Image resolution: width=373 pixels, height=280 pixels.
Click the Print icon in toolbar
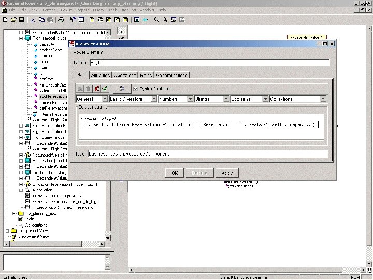[61, 20]
